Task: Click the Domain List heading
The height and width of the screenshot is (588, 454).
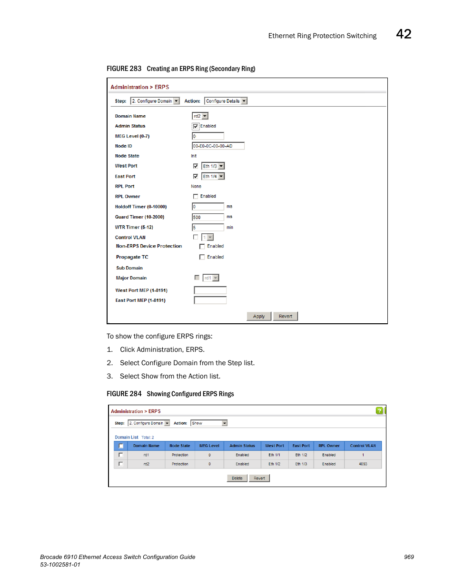Action: click(x=127, y=437)
